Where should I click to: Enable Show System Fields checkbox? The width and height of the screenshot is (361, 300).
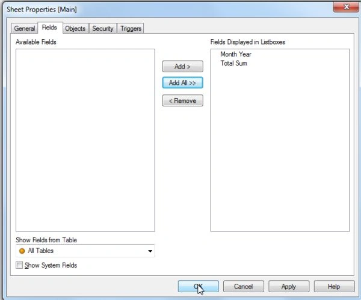[19, 265]
